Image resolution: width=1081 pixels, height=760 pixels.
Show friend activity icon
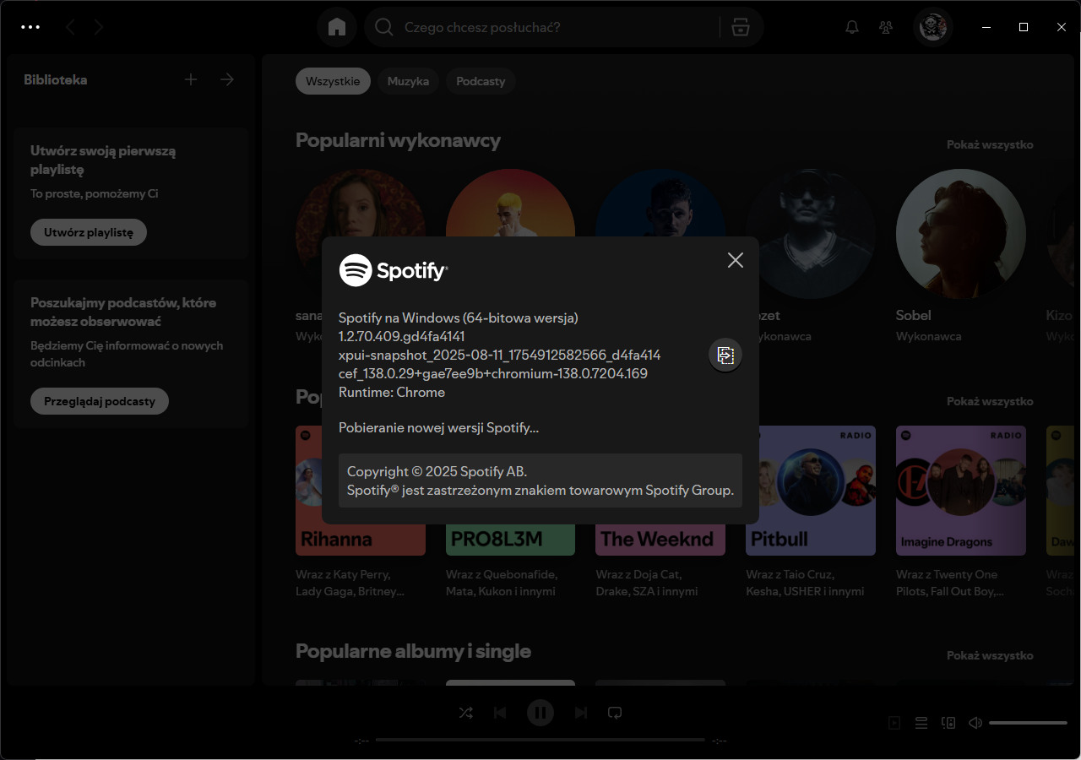(x=886, y=27)
